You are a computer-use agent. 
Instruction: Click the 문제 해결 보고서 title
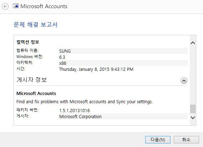[x=35, y=25]
